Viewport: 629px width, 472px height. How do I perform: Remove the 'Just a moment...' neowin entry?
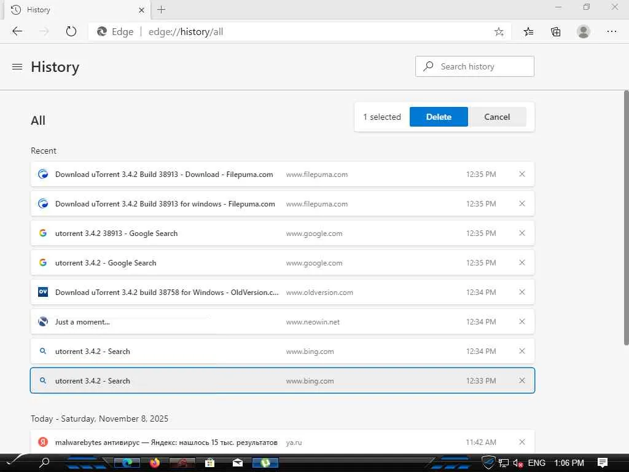(x=522, y=321)
